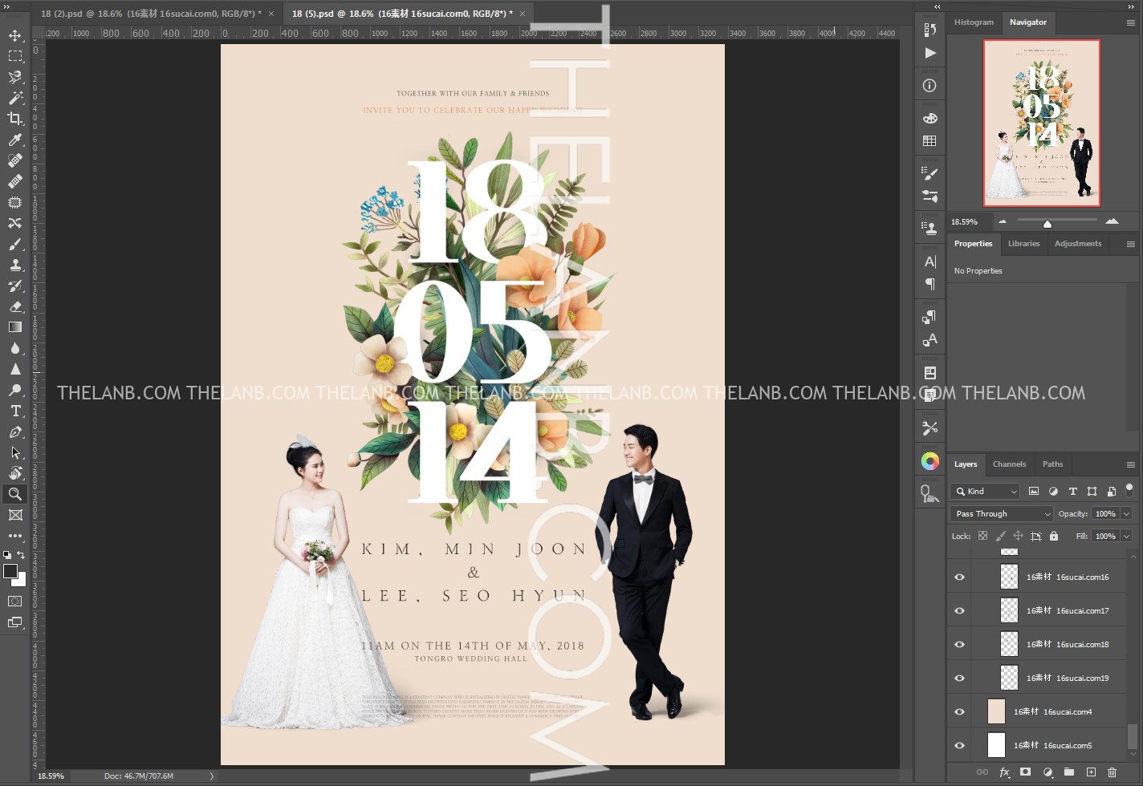
Task: Click the Navigator preview thumbnail
Action: click(1041, 123)
